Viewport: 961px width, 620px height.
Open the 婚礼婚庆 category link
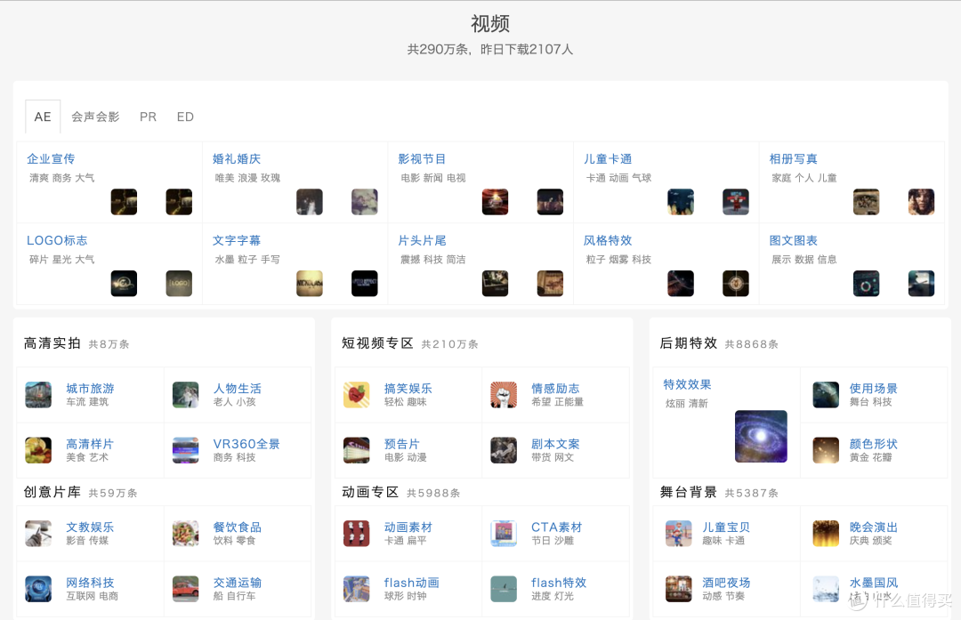tap(237, 158)
